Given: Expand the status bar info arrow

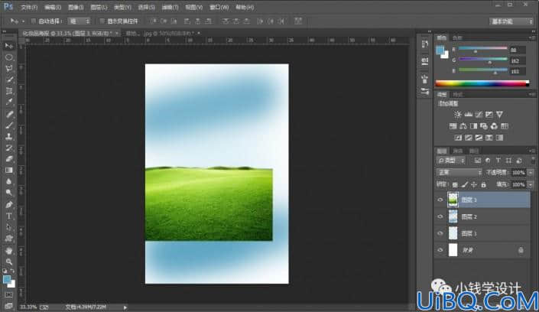Looking at the screenshot, I should [x=125, y=307].
